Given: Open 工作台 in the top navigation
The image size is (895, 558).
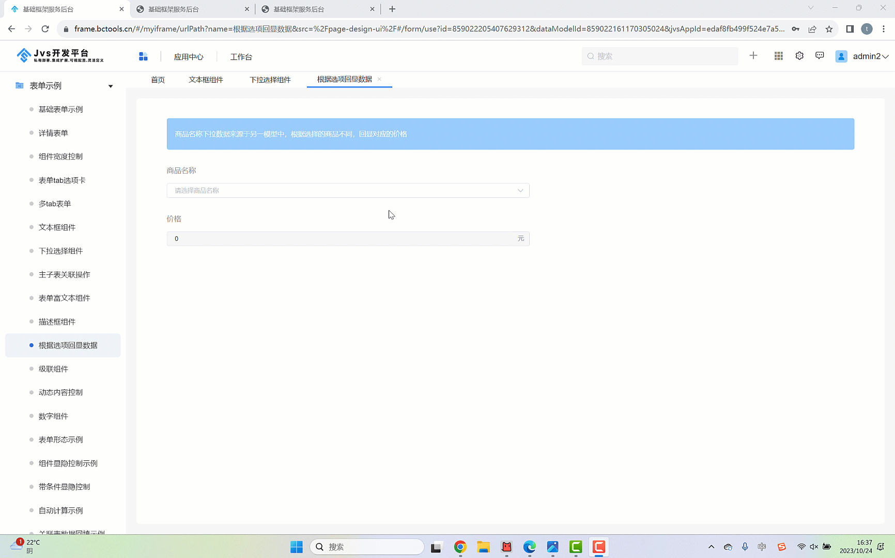Looking at the screenshot, I should (x=241, y=57).
